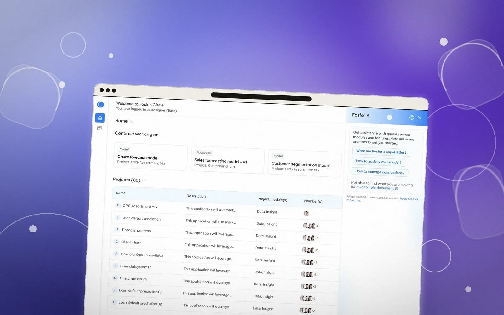Click "Data, Insight" in the CPG Assortment Mix row
Screen dimensions: 504x315
point(267,212)
